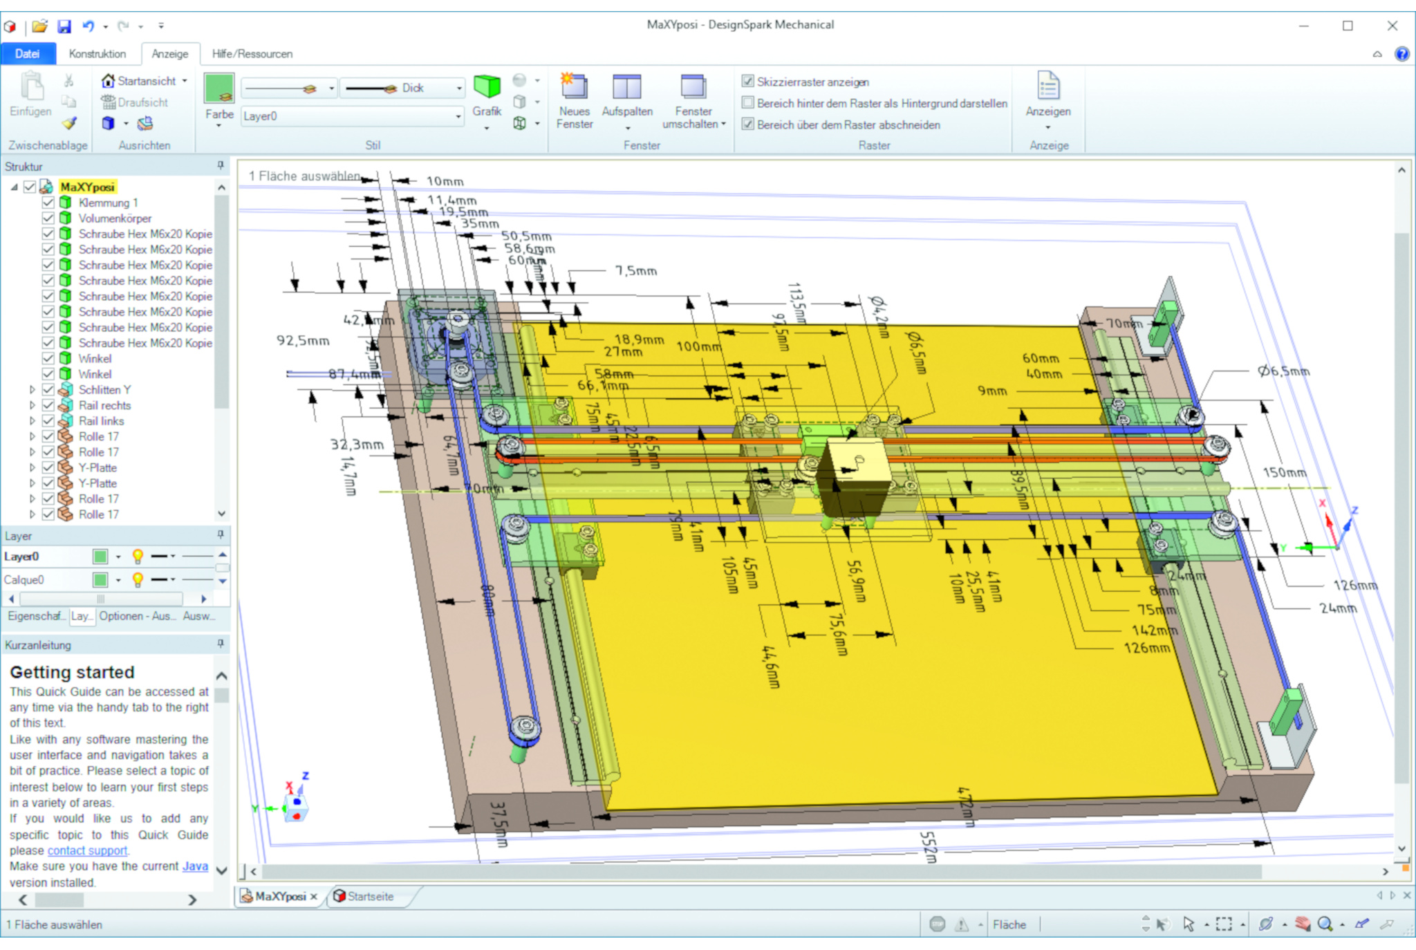Expand the Schlitten Y tree node
This screenshot has height=950, width=1416.
[32, 390]
